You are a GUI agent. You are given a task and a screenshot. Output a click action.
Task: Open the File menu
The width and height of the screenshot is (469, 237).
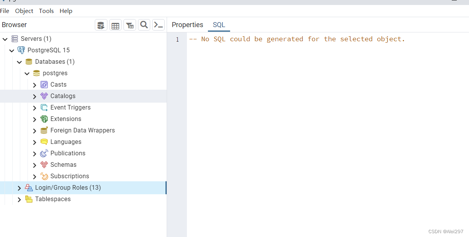point(5,11)
